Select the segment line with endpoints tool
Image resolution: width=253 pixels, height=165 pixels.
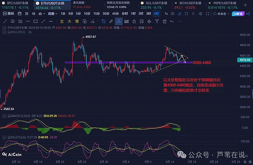click(x=43, y=22)
